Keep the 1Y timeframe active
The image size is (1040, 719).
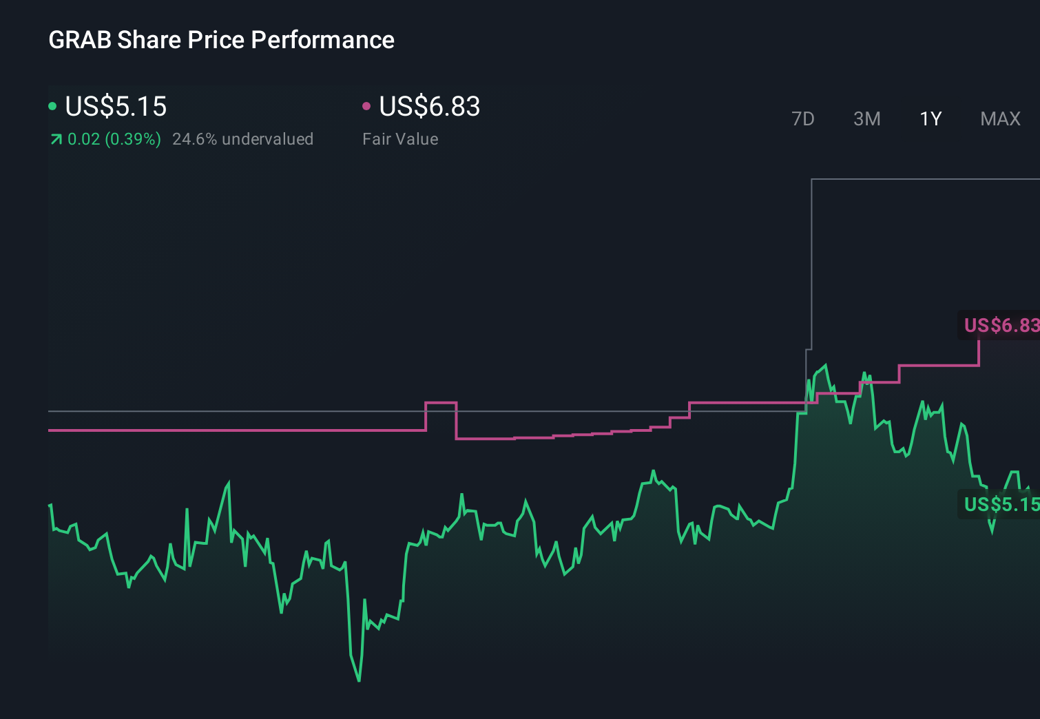(930, 118)
